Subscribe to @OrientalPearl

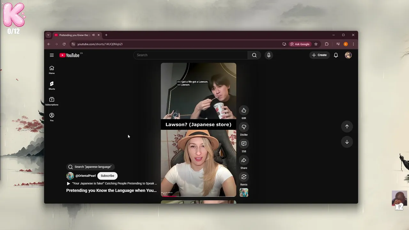107,176
